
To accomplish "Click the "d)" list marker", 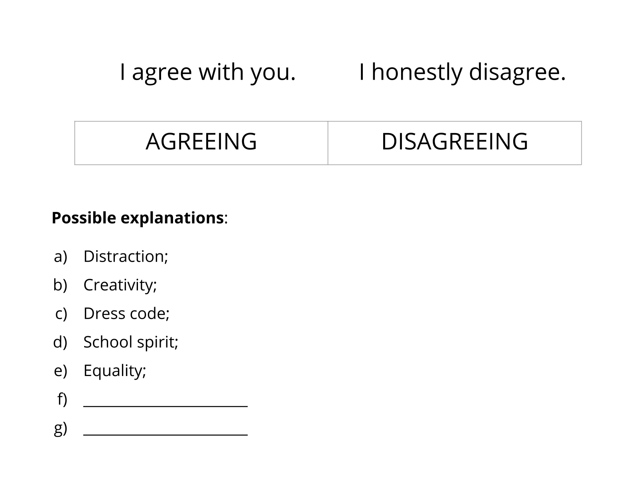I will pyautogui.click(x=61, y=342).
